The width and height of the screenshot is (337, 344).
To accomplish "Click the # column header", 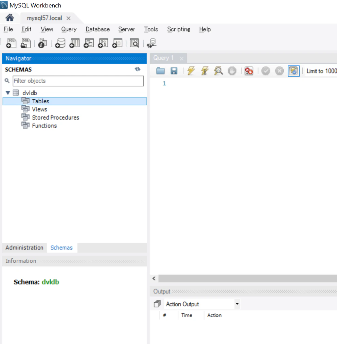I will tap(164, 315).
